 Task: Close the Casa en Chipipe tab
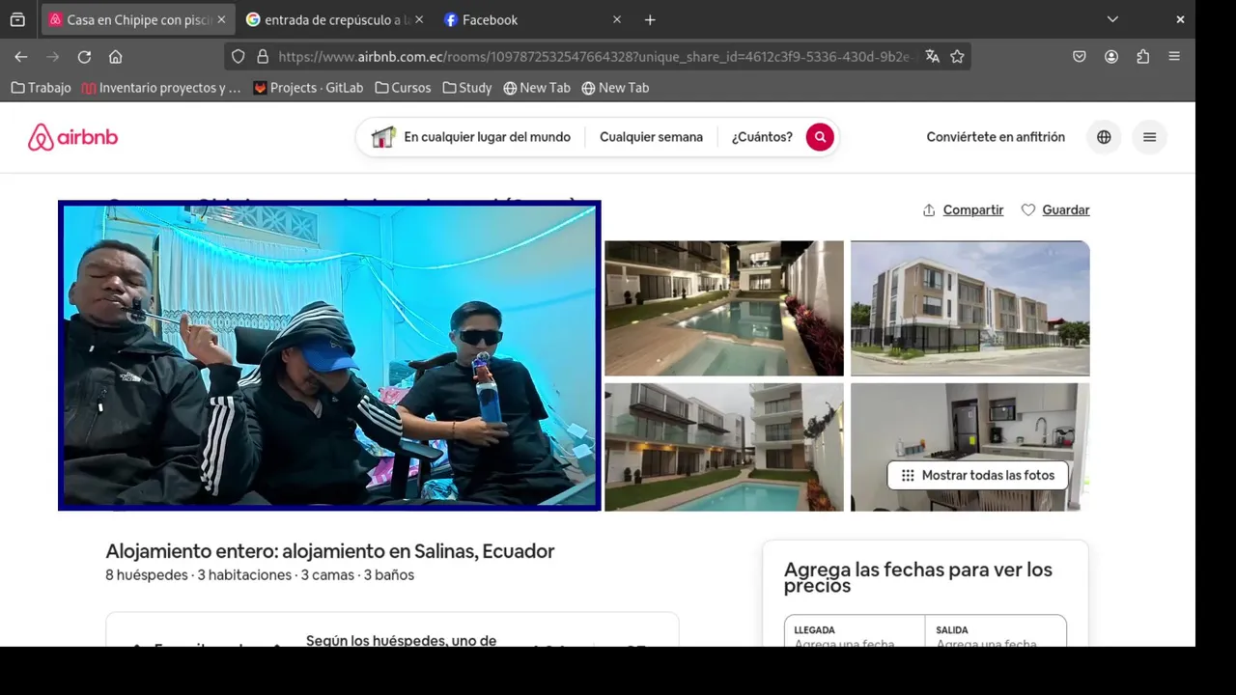tap(221, 19)
